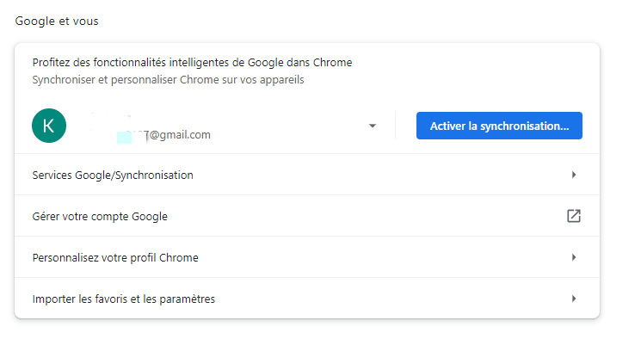Open Personnalisez votre profil Chrome
This screenshot has width=641, height=345.
[x=115, y=257]
